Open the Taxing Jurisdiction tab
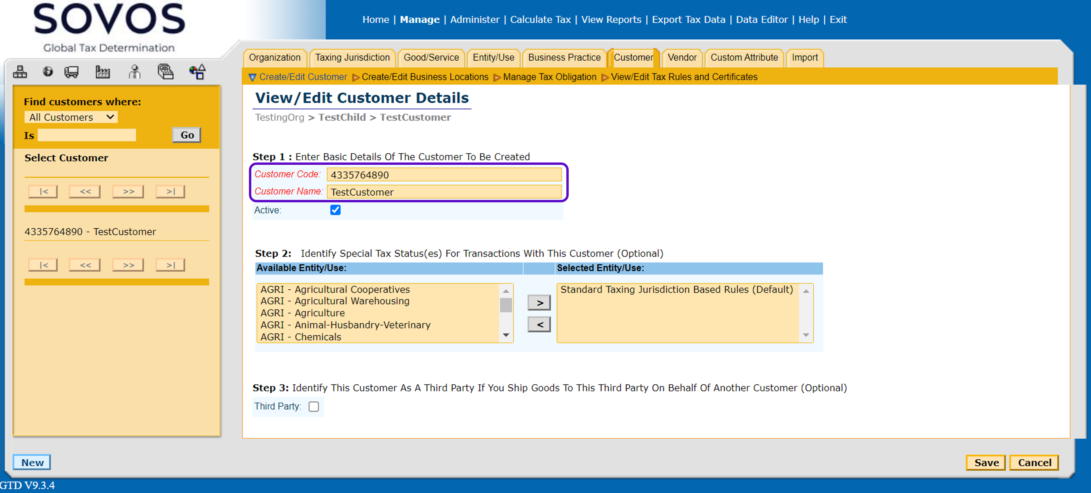 (x=352, y=58)
